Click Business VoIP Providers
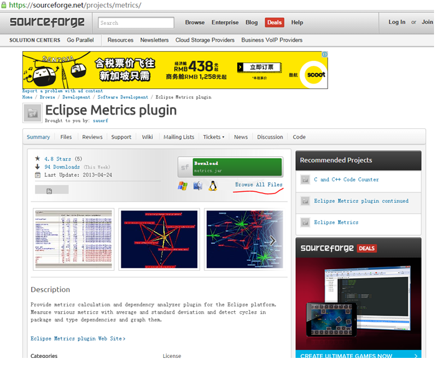The image size is (439, 366). (x=272, y=40)
